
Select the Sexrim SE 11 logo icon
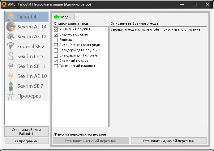click(11, 66)
